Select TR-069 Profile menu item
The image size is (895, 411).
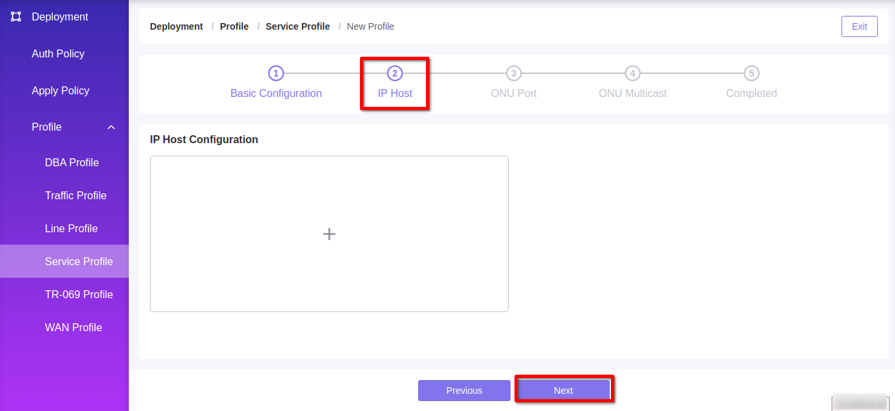(x=79, y=295)
